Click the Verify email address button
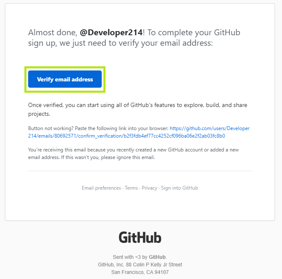The width and height of the screenshot is (282, 279). coord(65,79)
